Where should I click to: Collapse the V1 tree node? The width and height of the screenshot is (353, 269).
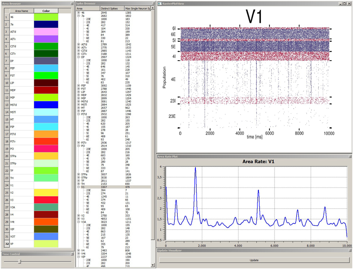pyautogui.click(x=79, y=187)
